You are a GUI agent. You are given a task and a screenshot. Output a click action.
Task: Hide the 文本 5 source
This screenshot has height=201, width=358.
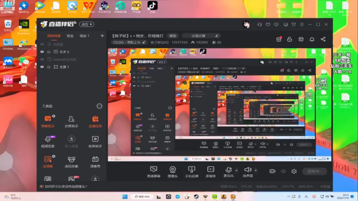tap(42, 52)
